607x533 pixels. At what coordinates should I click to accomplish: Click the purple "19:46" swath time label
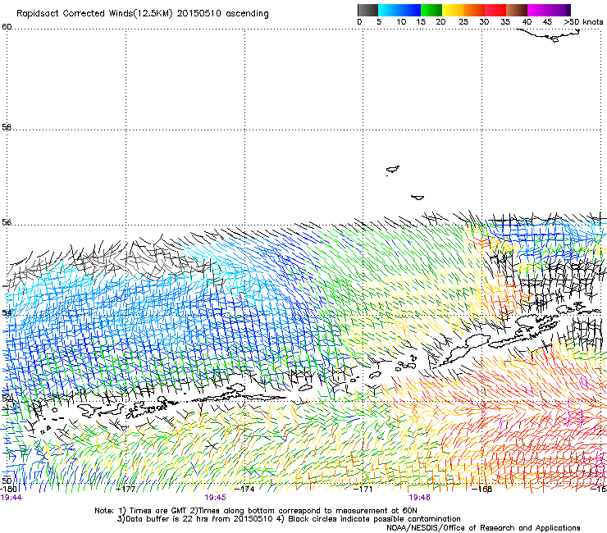coord(419,498)
